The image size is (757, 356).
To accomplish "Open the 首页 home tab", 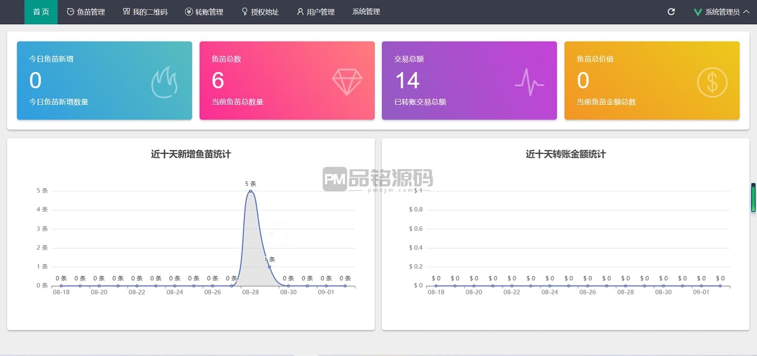I will click(41, 12).
